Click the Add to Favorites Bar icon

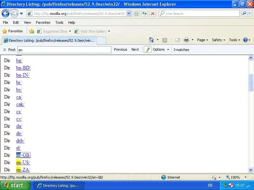32,31
